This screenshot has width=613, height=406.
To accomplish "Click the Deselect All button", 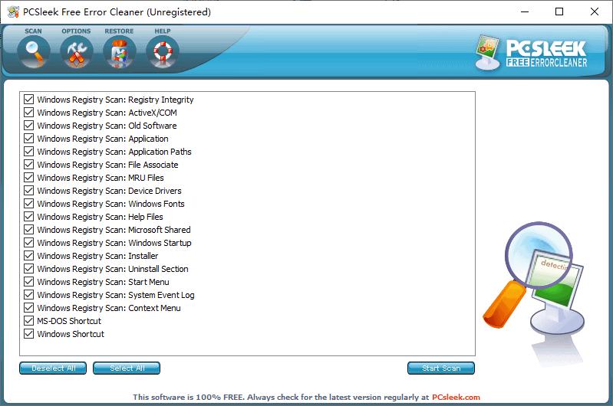I will [x=53, y=368].
